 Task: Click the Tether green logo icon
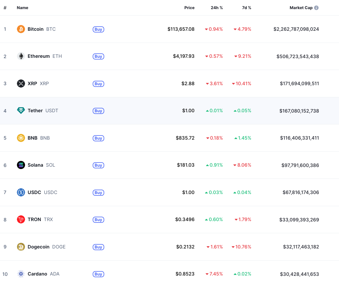pyautogui.click(x=21, y=111)
